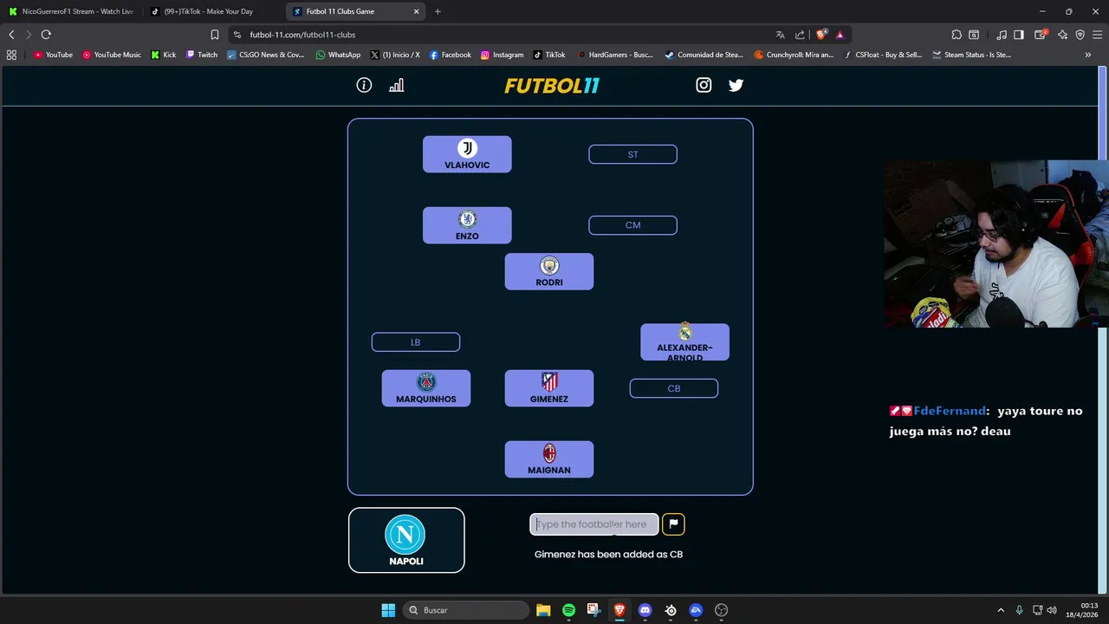The width and height of the screenshot is (1109, 624).
Task: Open the Twitch bookmark
Action: tap(202, 55)
